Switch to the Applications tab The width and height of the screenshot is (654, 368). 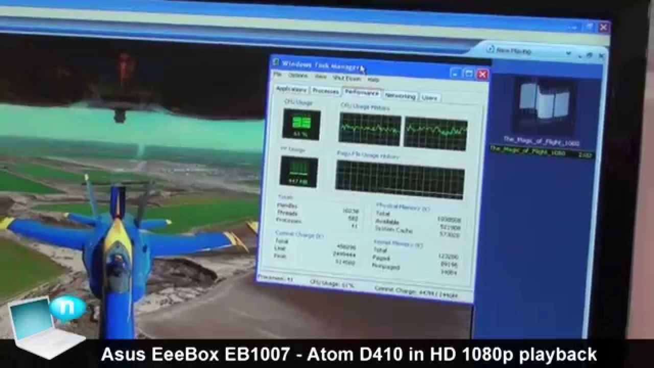(x=291, y=89)
